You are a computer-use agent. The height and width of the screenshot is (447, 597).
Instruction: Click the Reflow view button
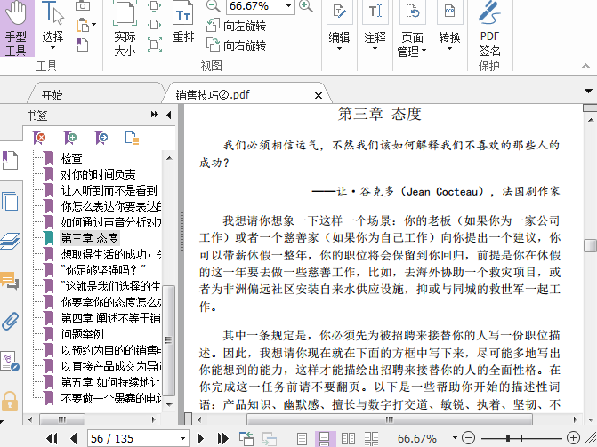click(183, 23)
